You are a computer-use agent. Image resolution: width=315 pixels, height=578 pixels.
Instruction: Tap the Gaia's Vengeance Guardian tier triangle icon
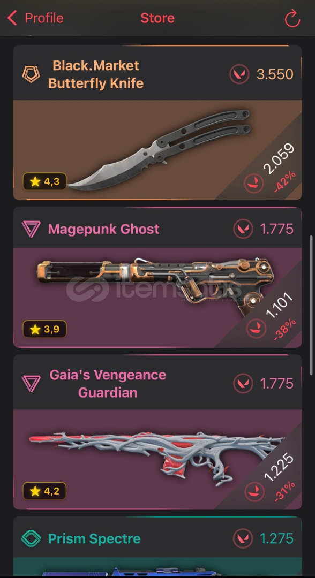pyautogui.click(x=31, y=383)
